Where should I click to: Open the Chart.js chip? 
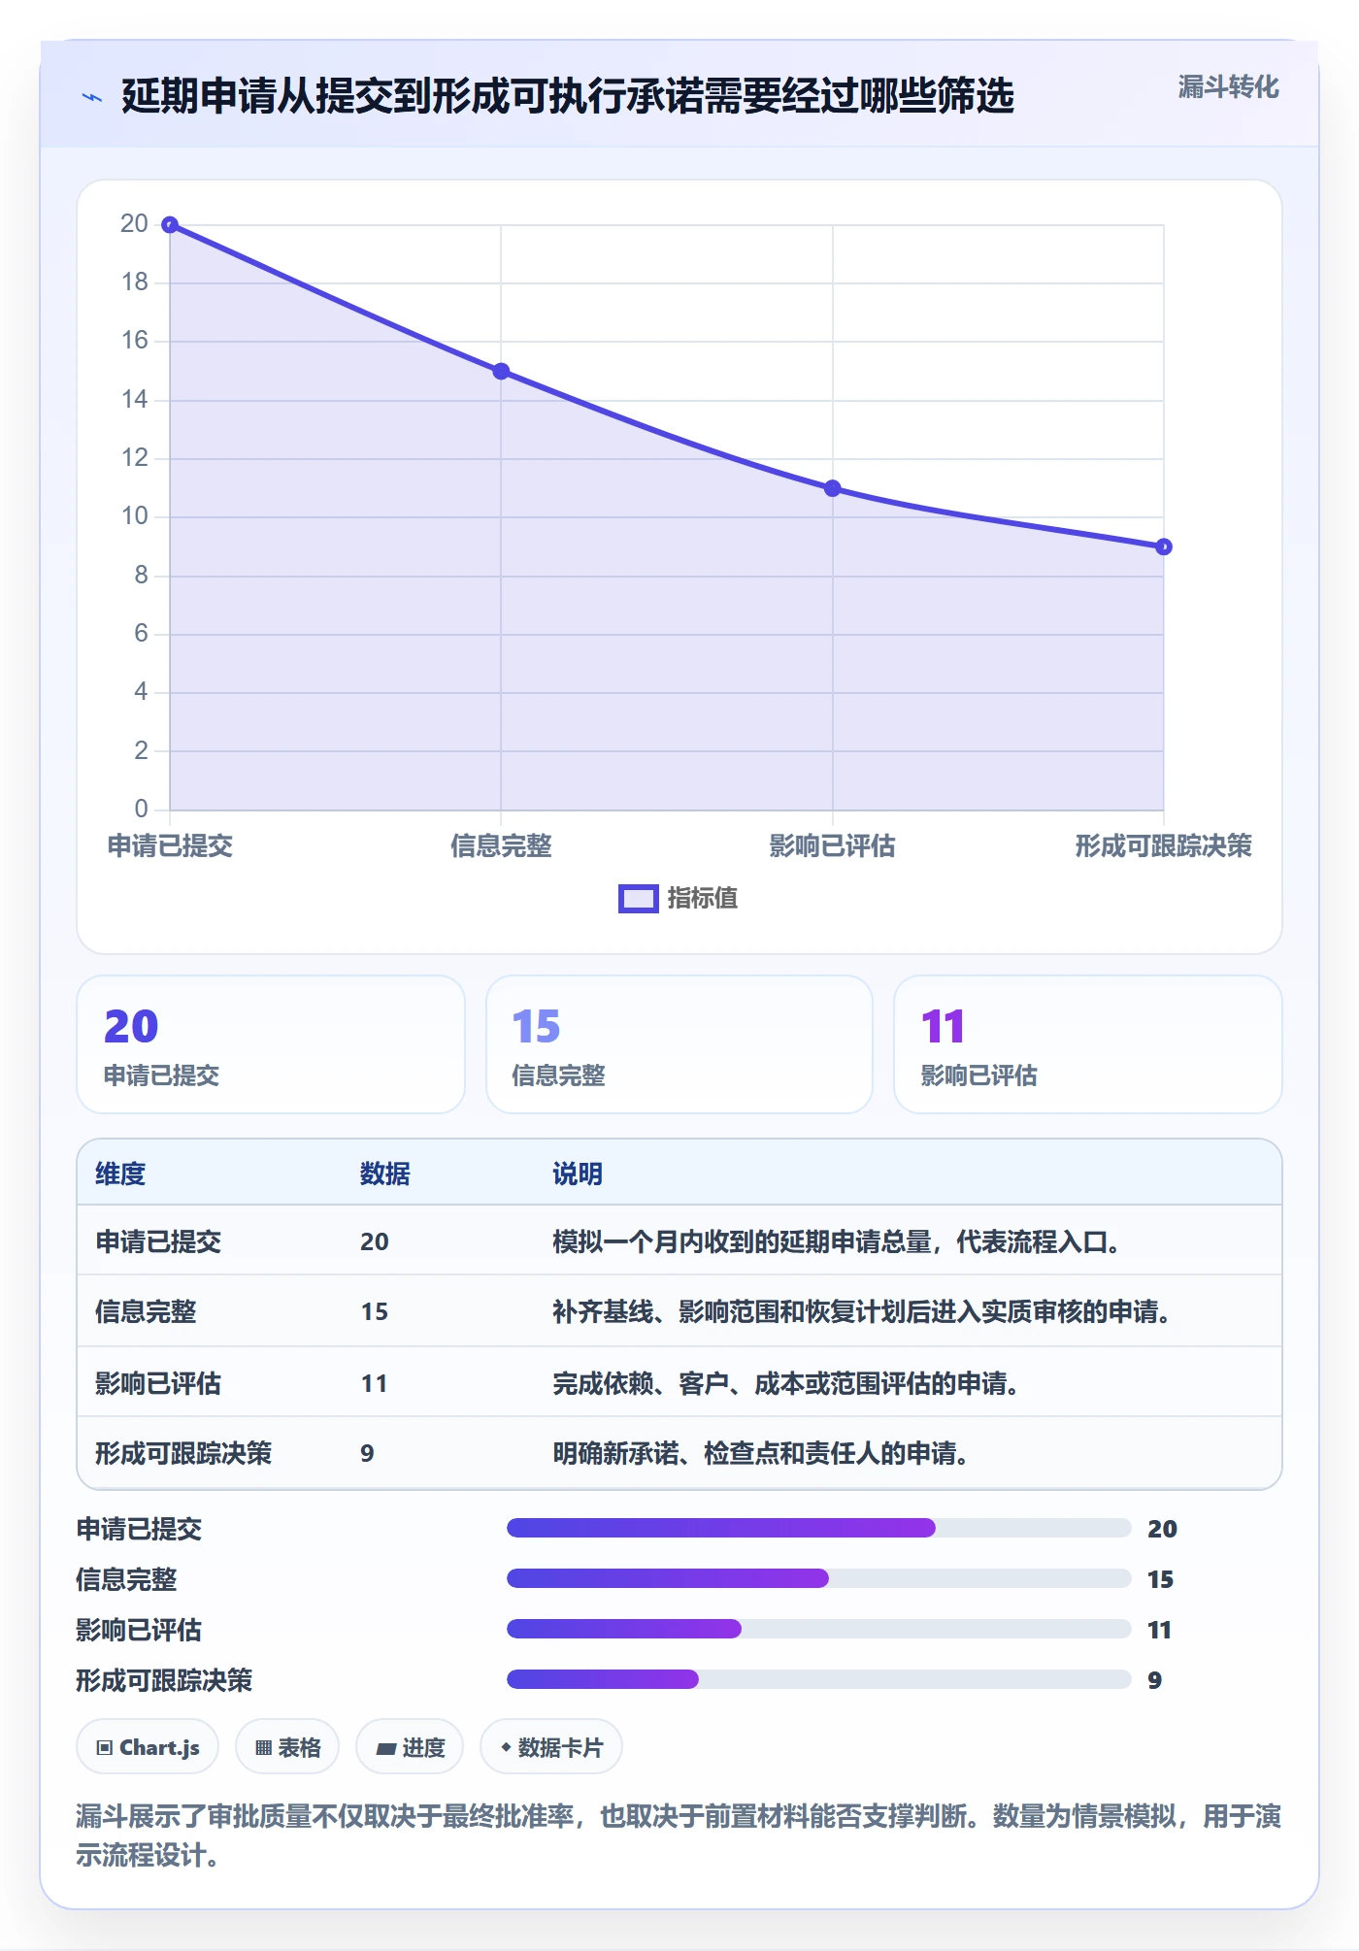(x=148, y=1747)
